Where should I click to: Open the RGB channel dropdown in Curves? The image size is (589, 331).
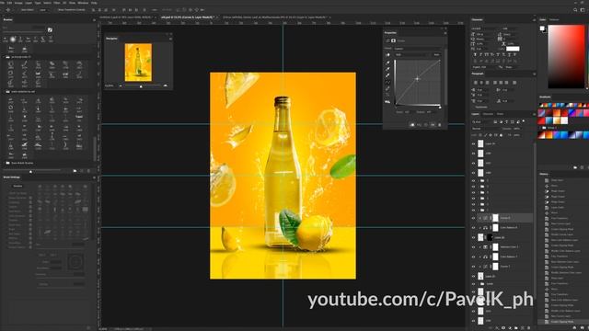tap(412, 55)
